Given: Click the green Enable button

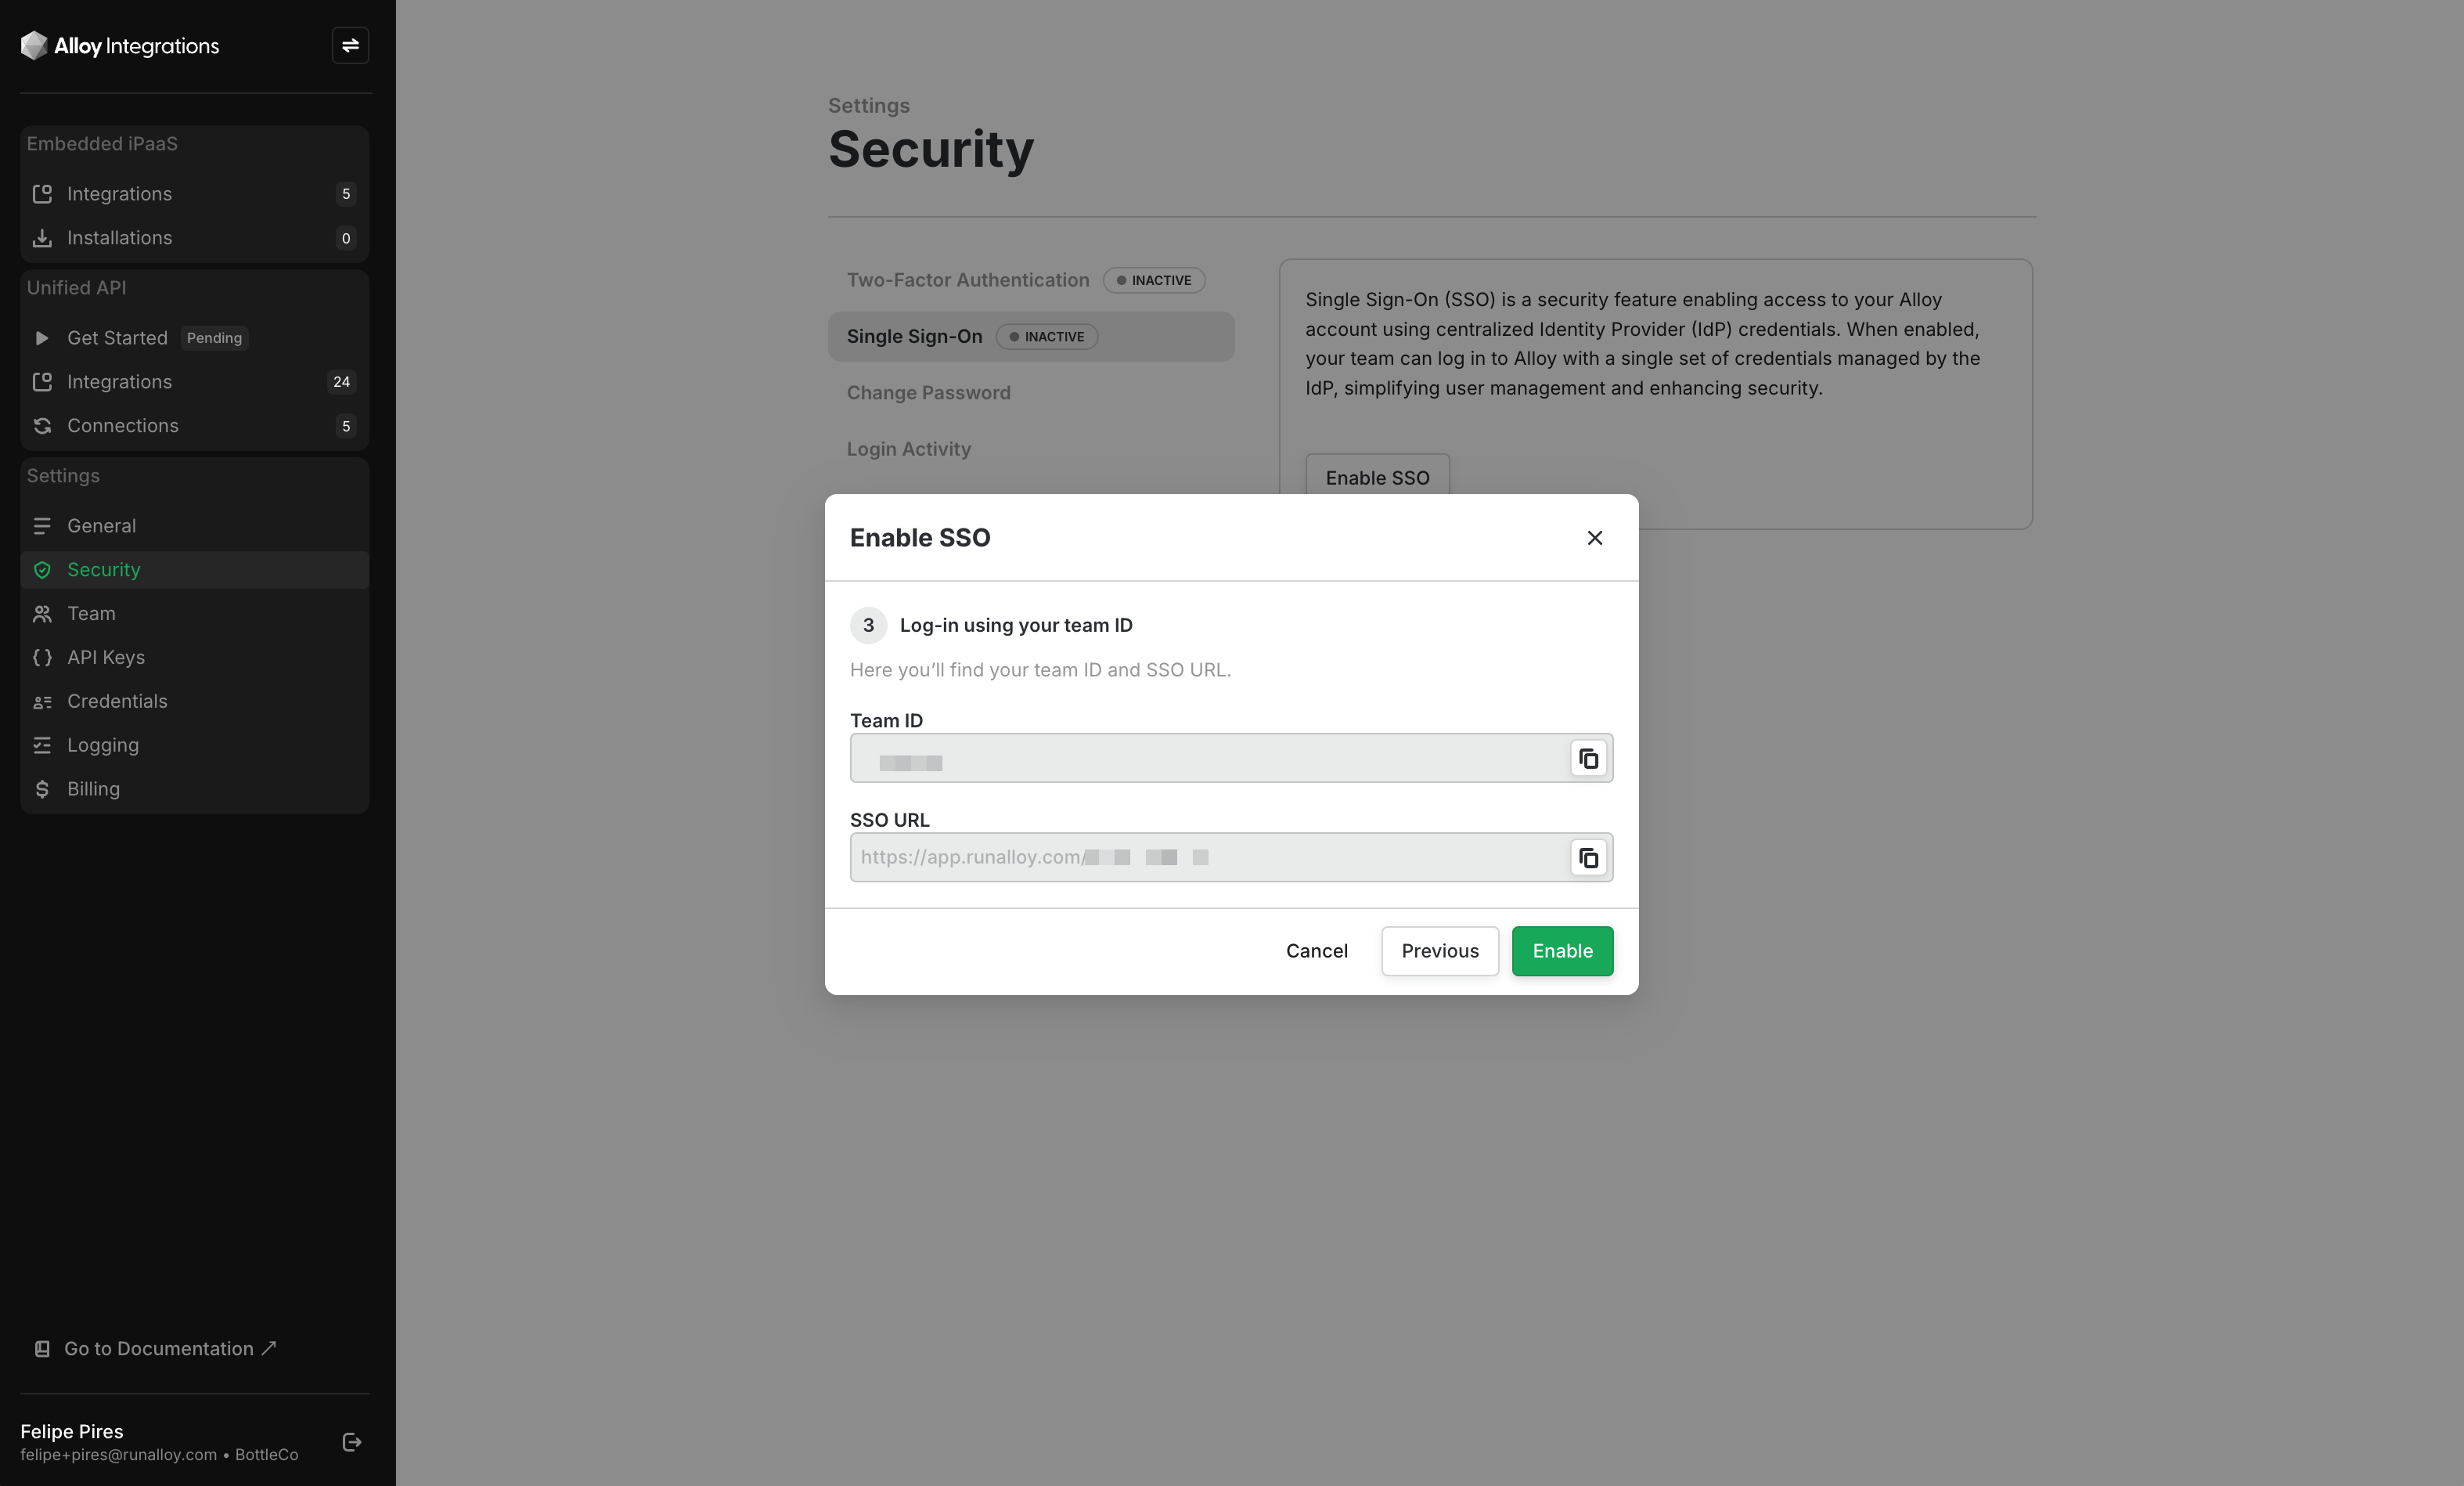Looking at the screenshot, I should [x=1561, y=951].
